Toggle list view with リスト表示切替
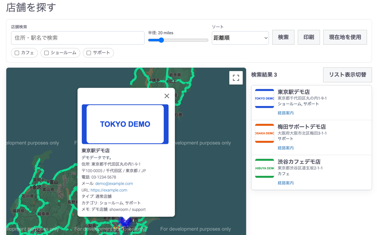Image resolution: width=380 pixels, height=235 pixels. (x=347, y=75)
